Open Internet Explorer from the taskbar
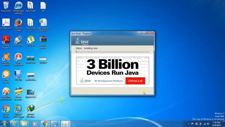Image resolution: width=225 pixels, height=127 pixels. 14,124
